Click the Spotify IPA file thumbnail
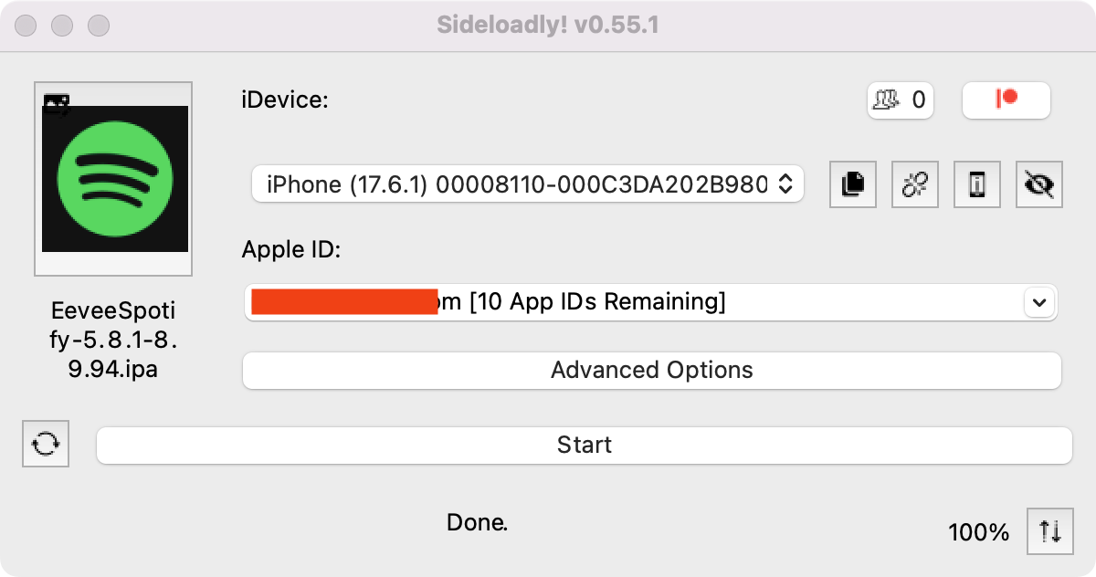Viewport: 1096px width, 577px height. (x=113, y=179)
